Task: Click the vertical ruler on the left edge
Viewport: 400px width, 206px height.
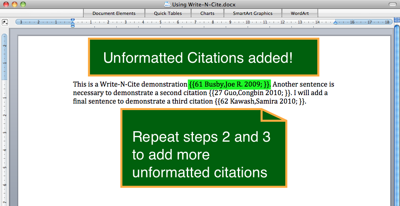Action: pos(4,120)
